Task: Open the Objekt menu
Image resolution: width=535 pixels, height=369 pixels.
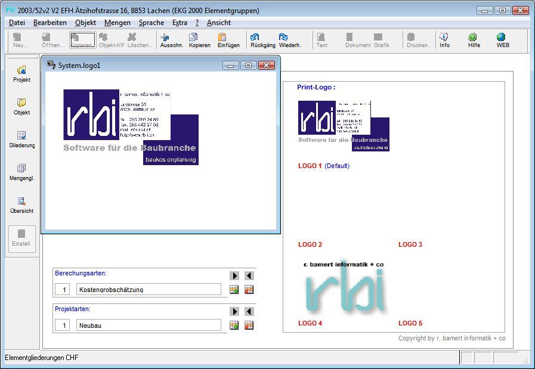Action: [x=85, y=23]
